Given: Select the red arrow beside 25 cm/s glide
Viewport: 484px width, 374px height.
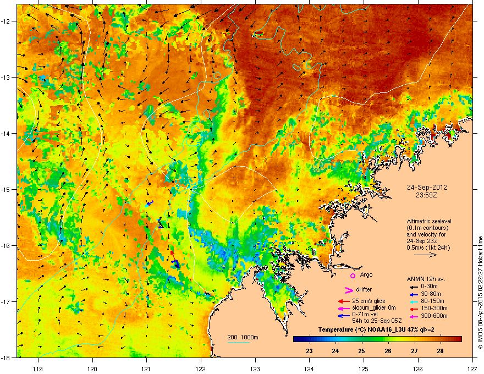Looking at the screenshot, I should coord(344,301).
